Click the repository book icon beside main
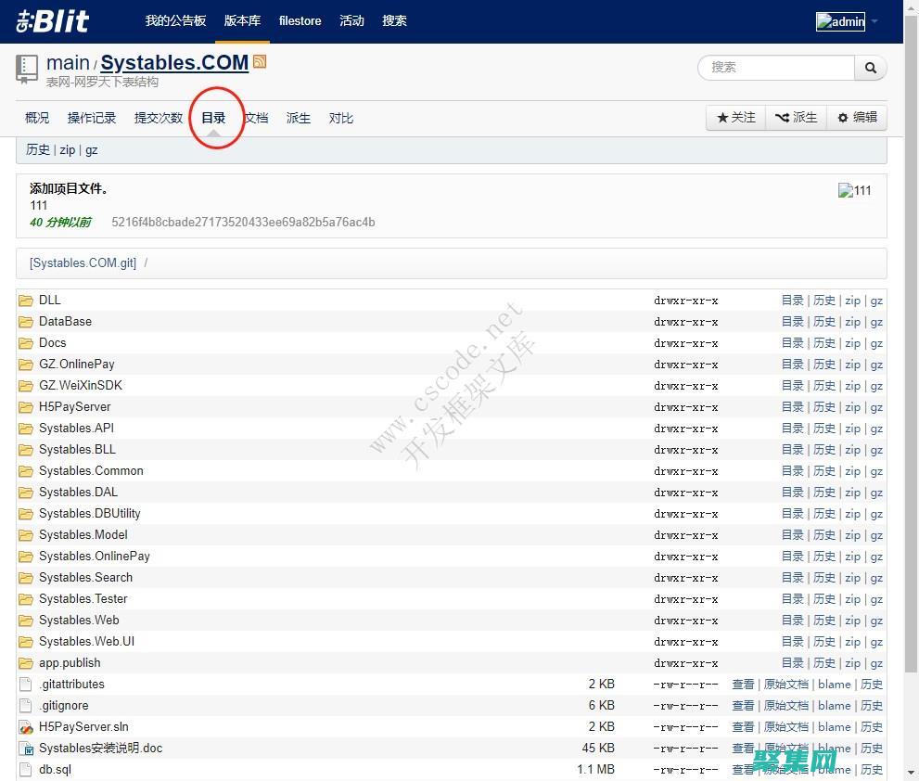The height and width of the screenshot is (781, 919). click(x=27, y=69)
